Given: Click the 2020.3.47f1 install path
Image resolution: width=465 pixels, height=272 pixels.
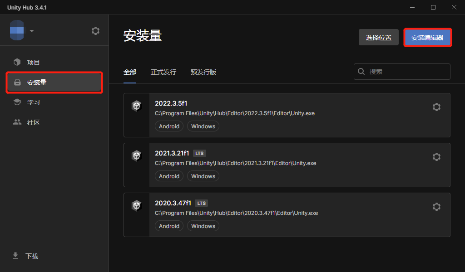Looking at the screenshot, I should pos(236,213).
